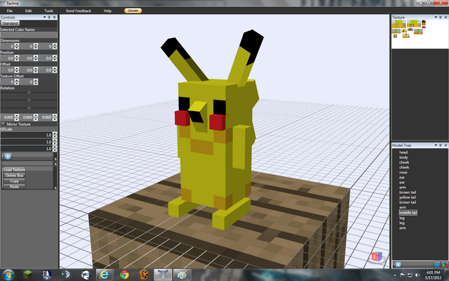Adjust the top Rotation slider

click(x=29, y=92)
